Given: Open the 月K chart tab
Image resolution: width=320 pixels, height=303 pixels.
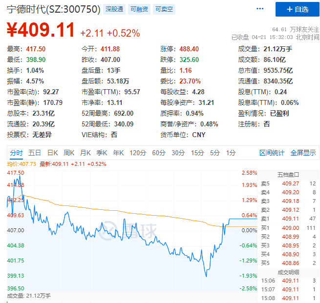Looking at the screenshot, I should 85,153.
